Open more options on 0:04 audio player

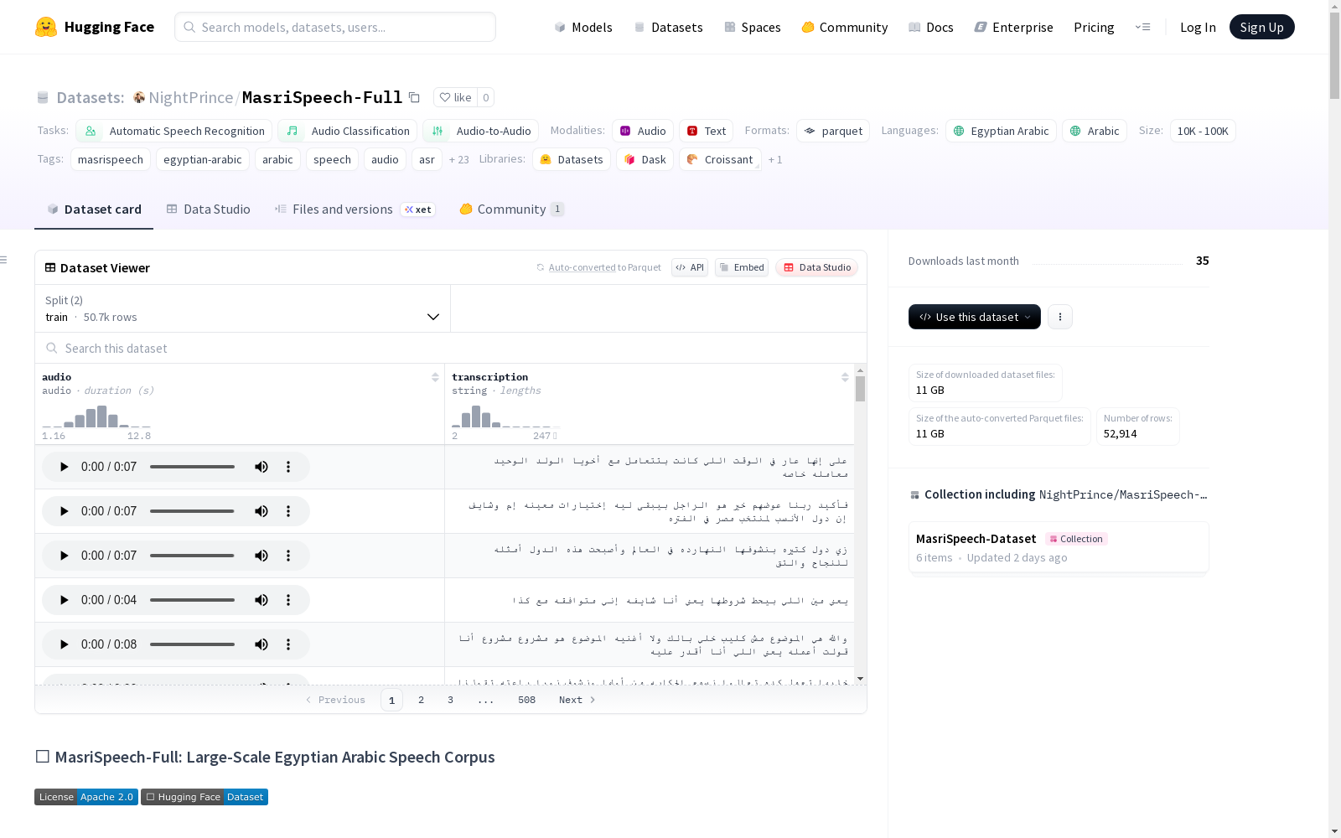click(x=288, y=600)
